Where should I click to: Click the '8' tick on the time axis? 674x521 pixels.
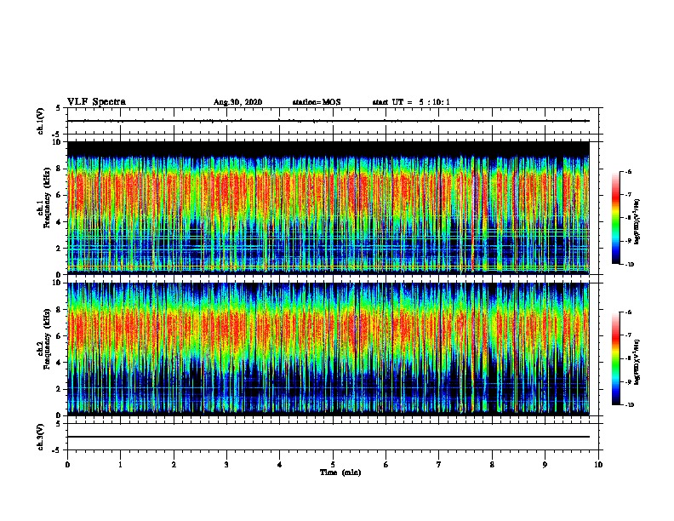492,465
